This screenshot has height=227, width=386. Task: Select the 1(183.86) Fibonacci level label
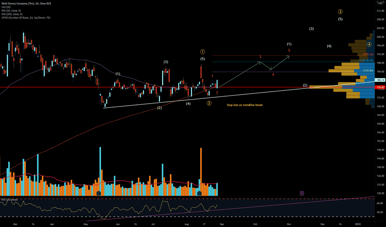[368, 71]
